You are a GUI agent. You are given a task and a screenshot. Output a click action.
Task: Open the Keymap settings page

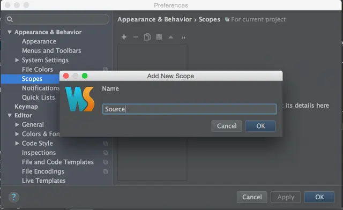[26, 107]
